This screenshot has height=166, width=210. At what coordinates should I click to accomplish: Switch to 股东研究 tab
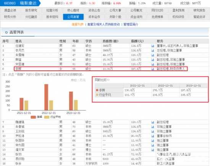click(x=31, y=10)
